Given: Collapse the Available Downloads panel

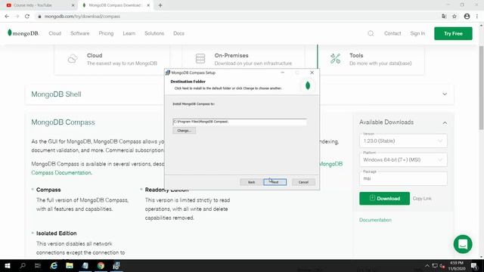Looking at the screenshot, I should point(445,122).
